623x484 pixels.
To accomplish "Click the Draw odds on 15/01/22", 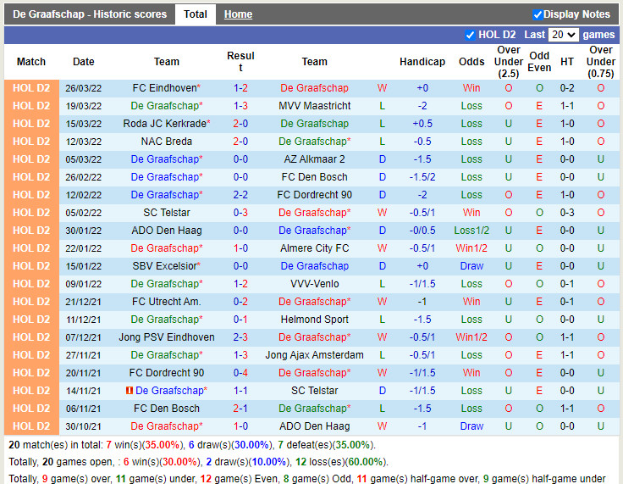I will pyautogui.click(x=471, y=266).
